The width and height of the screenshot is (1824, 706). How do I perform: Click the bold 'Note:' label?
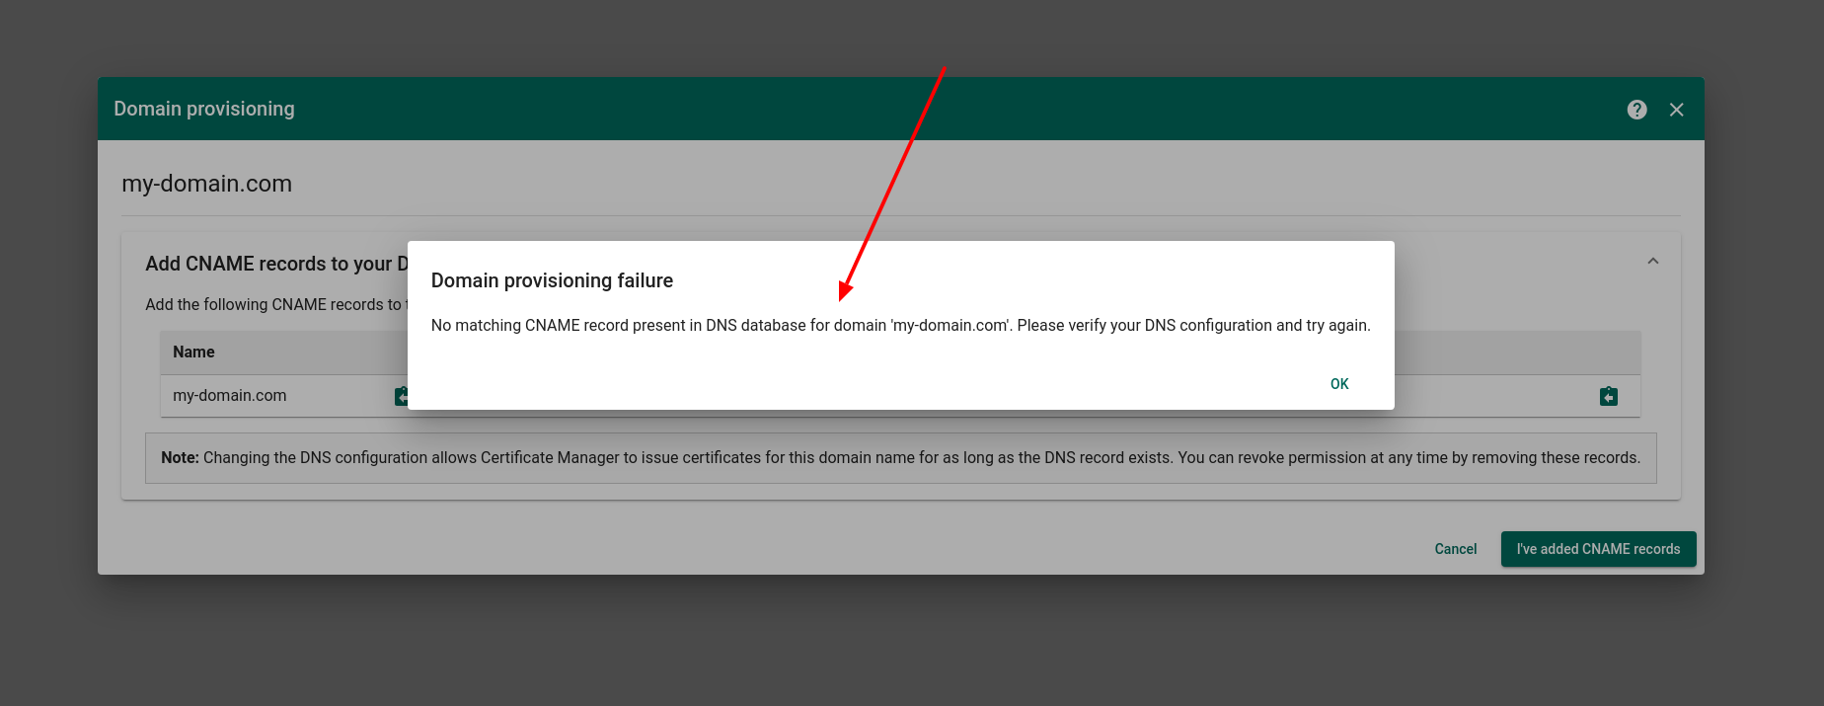[x=180, y=458]
